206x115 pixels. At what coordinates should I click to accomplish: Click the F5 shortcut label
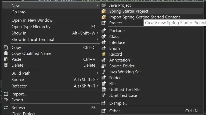(93, 108)
